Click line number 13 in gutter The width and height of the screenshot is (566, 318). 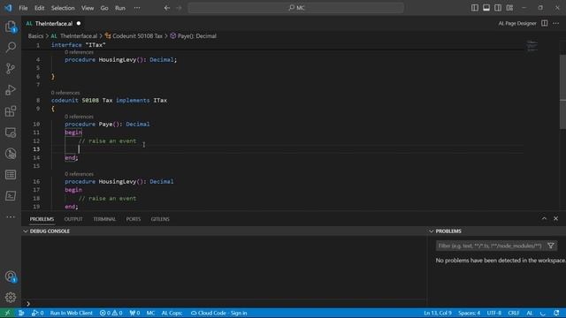[x=36, y=149]
